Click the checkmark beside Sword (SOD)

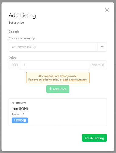point(14,47)
